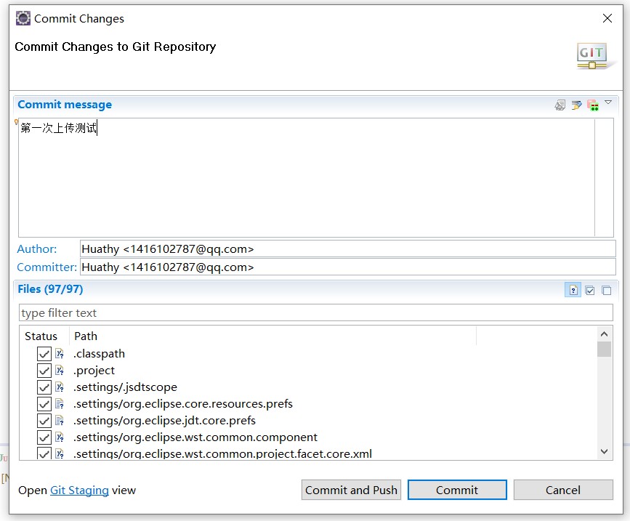The width and height of the screenshot is (630, 521).
Task: Toggle Add Signed-off-by icon in commit message header
Action: tap(576, 105)
